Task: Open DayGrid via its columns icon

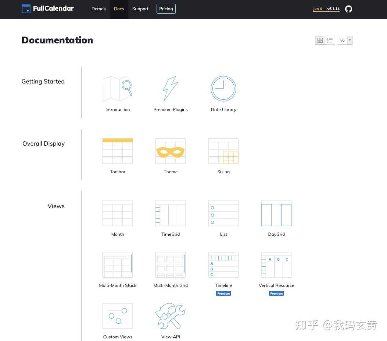Action: [276, 213]
